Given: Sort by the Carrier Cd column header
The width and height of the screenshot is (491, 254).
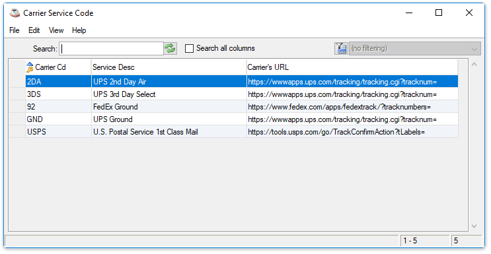Looking at the screenshot, I should tap(58, 67).
